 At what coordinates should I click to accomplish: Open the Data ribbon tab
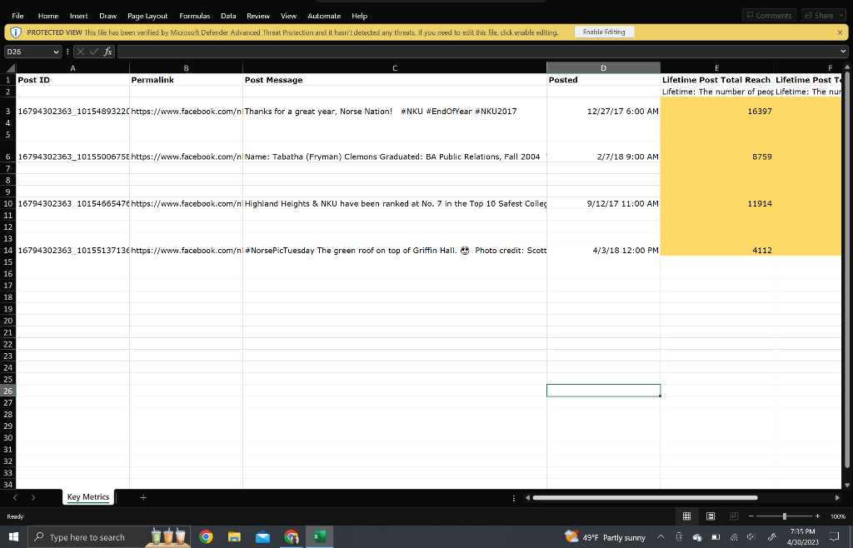[x=228, y=16]
